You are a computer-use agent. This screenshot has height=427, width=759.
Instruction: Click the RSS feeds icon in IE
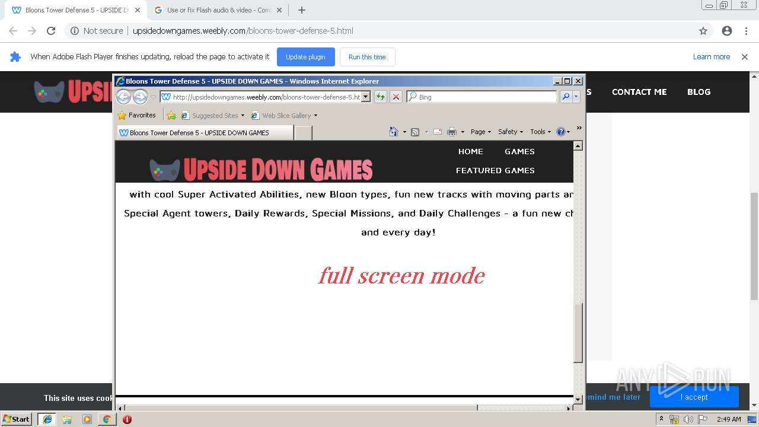point(415,132)
